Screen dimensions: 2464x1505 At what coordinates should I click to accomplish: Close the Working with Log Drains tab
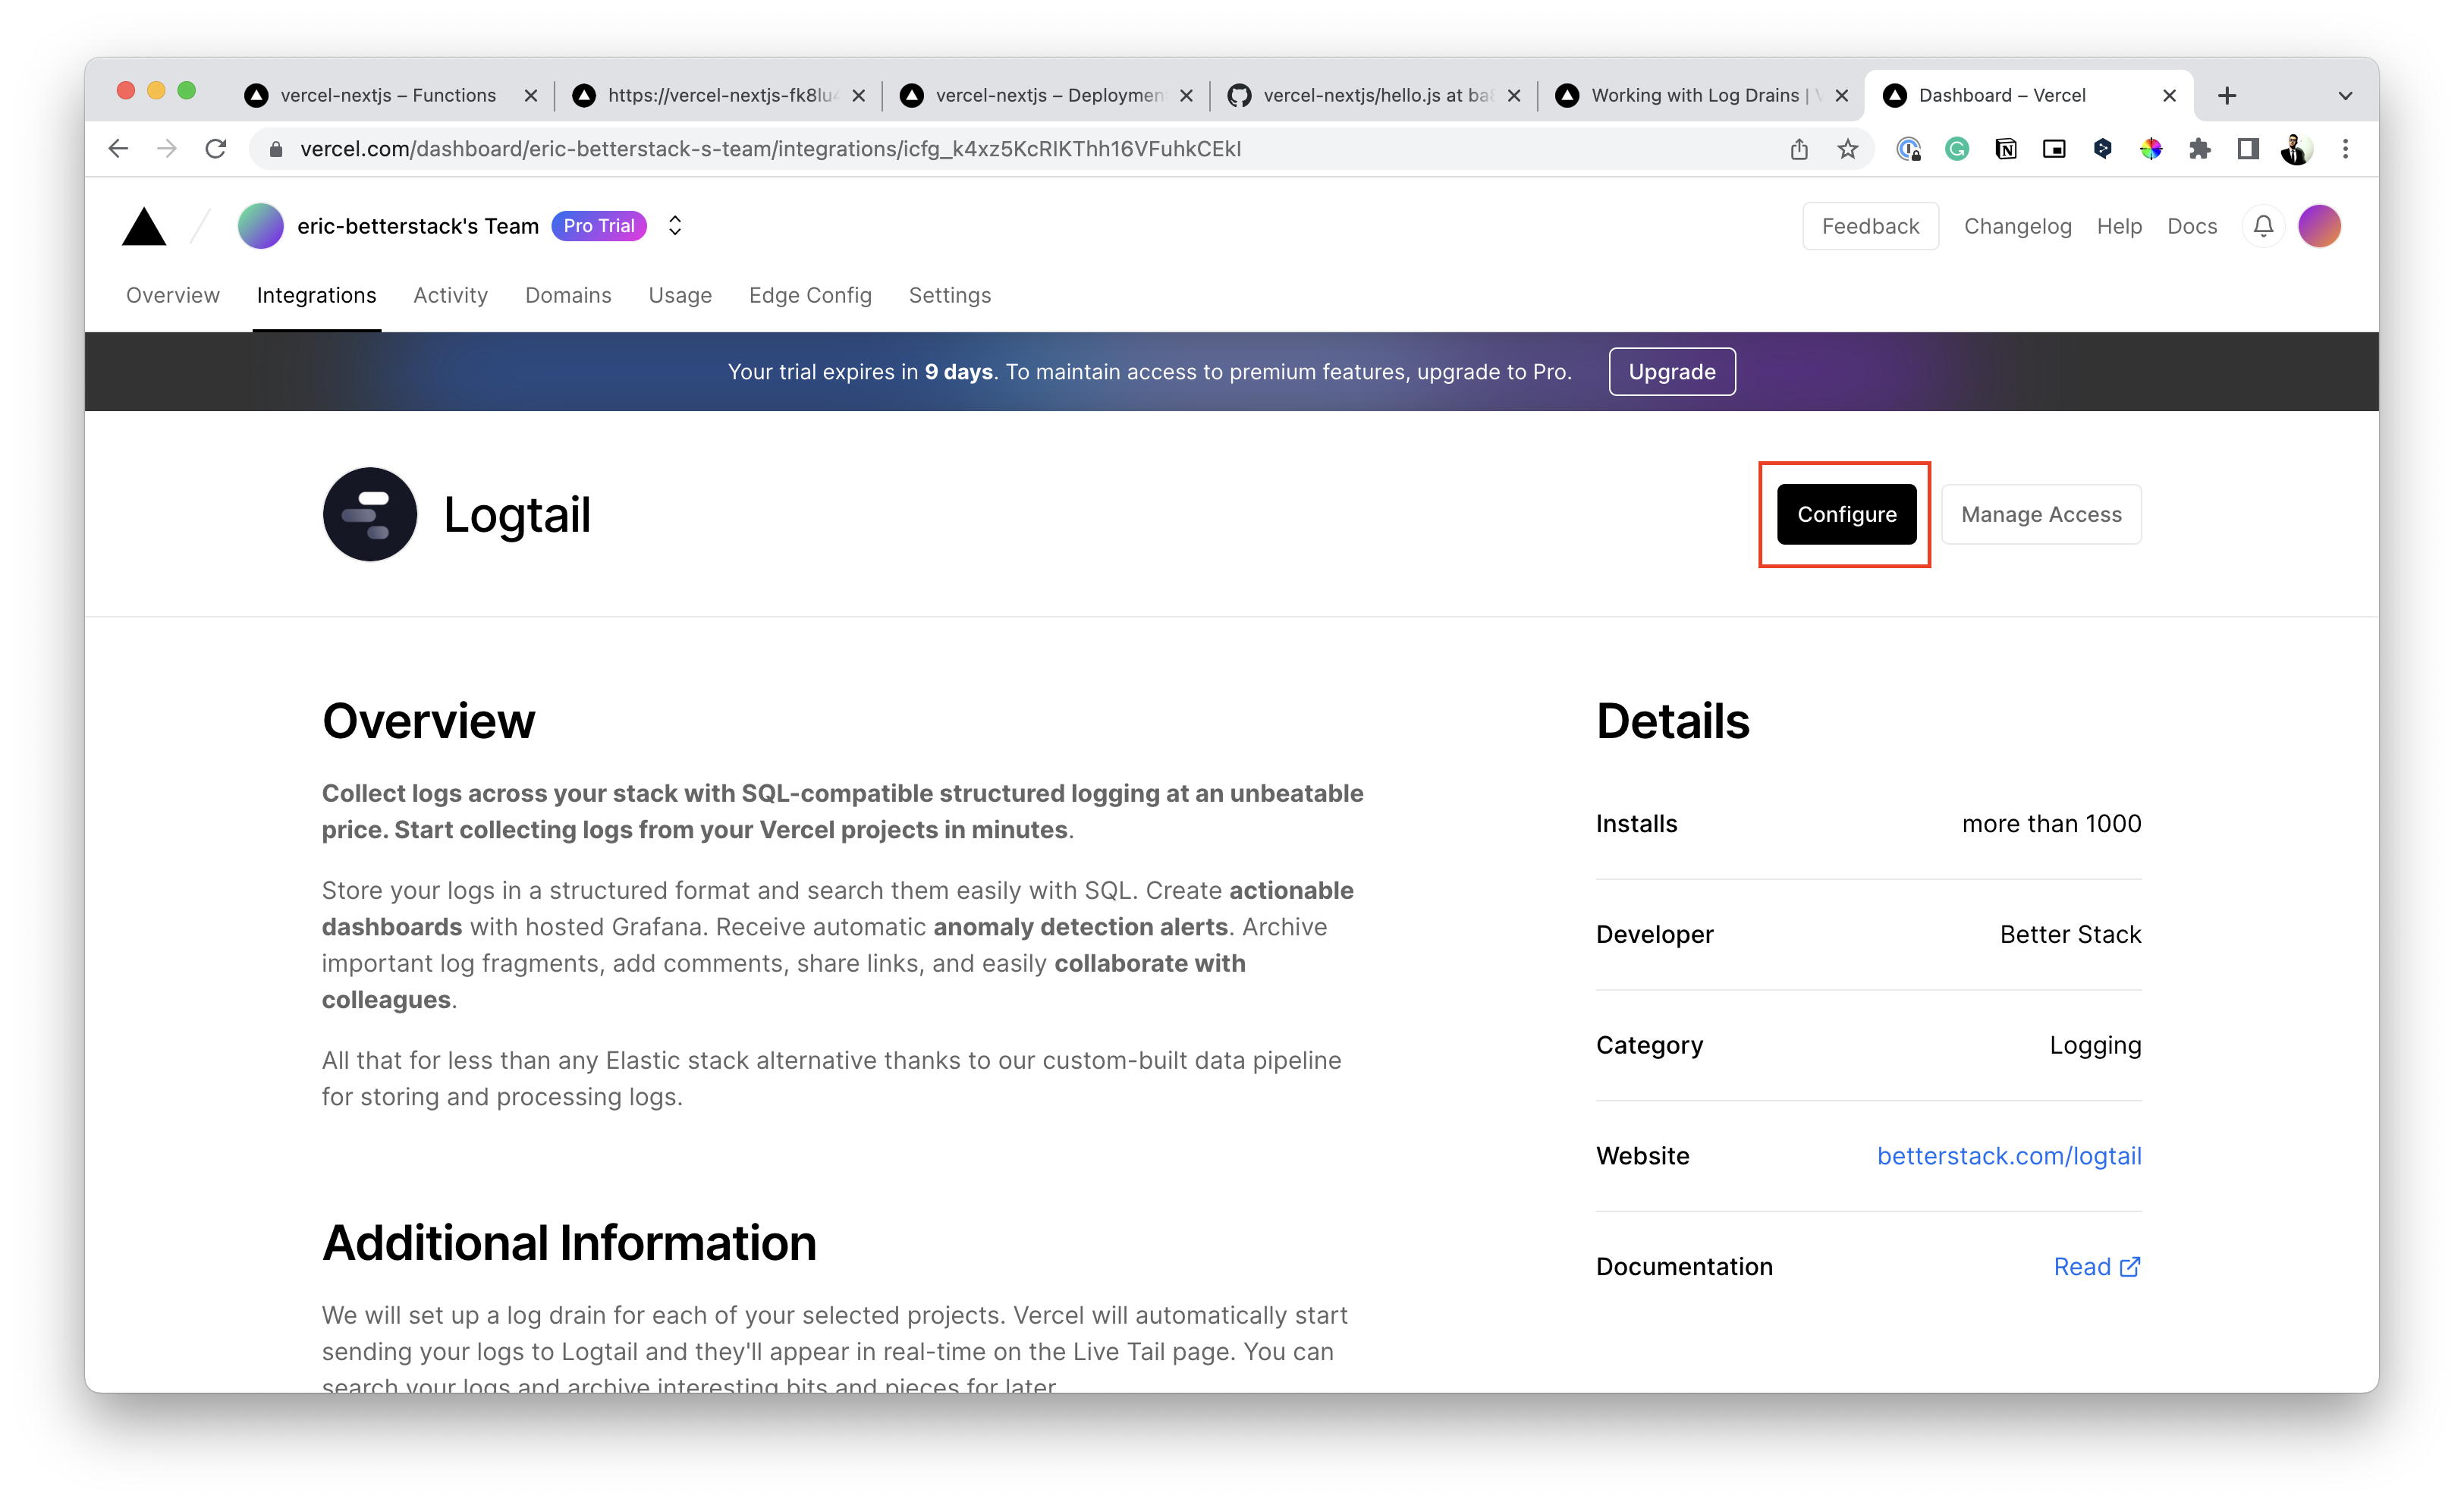[x=1842, y=96]
